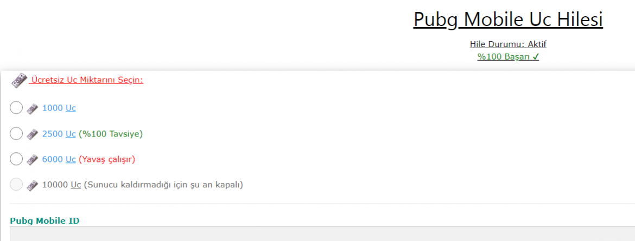Screen dimensions: 635x241
Task: Click the money icon next to 10000 Uc
Action: [x=33, y=185]
